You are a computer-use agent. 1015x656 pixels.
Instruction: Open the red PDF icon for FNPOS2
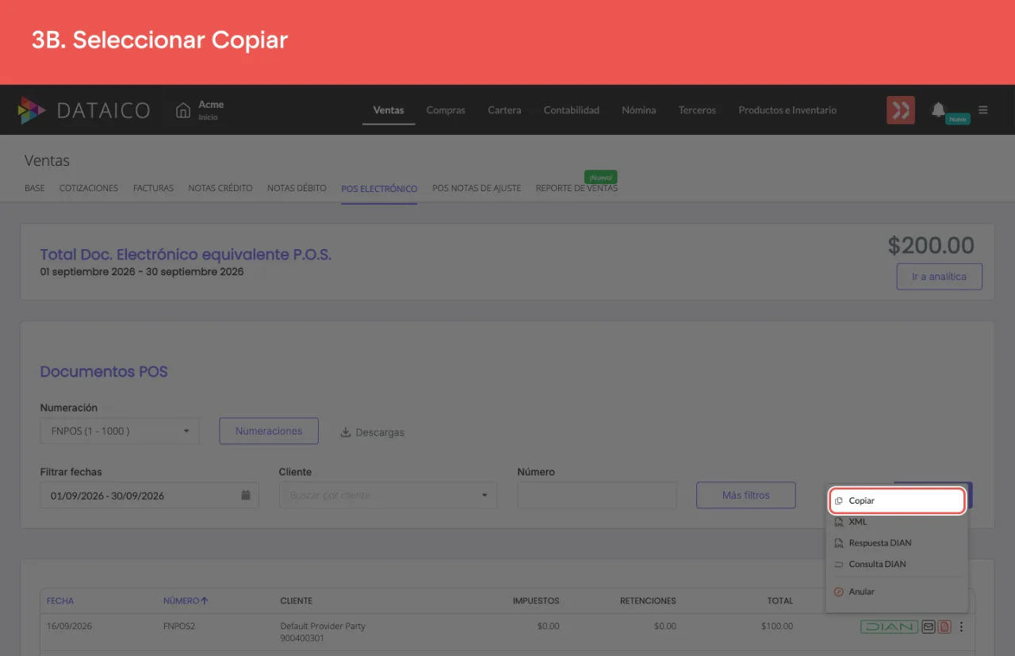pyautogui.click(x=944, y=627)
